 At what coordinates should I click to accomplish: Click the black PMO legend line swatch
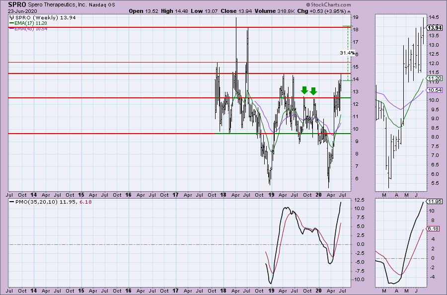click(12, 202)
